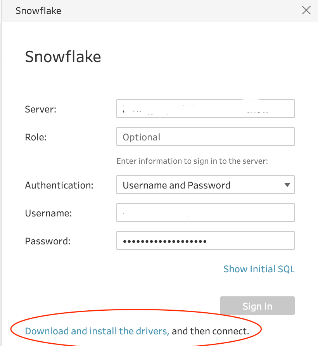Click the 'Optional' placeholder in the Role box

click(142, 137)
